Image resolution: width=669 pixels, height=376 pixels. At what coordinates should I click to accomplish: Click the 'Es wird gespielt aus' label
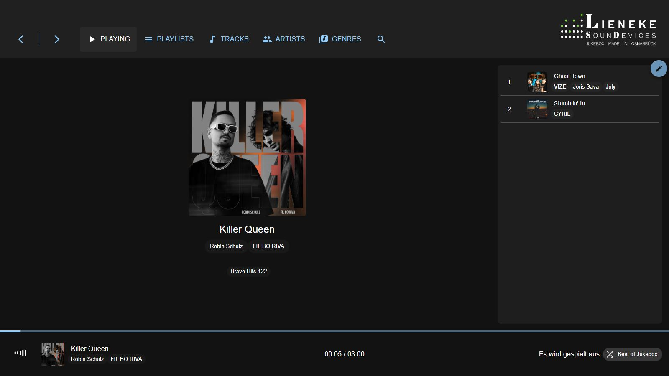coord(569,354)
